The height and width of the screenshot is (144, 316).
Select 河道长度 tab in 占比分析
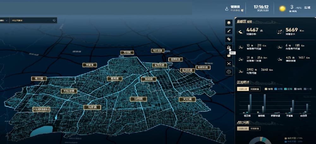(x=242, y=129)
